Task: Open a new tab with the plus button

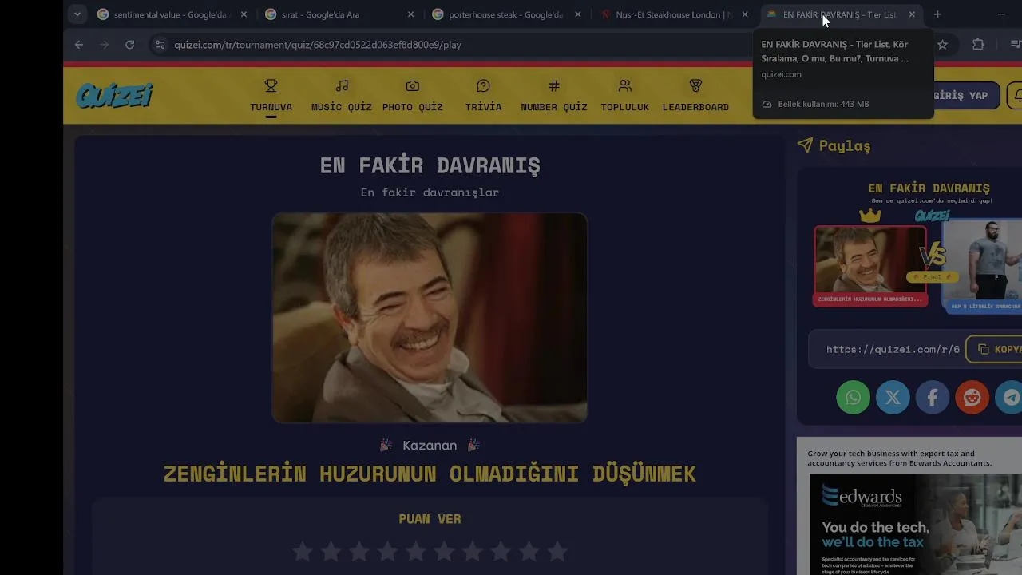Action: 937,14
